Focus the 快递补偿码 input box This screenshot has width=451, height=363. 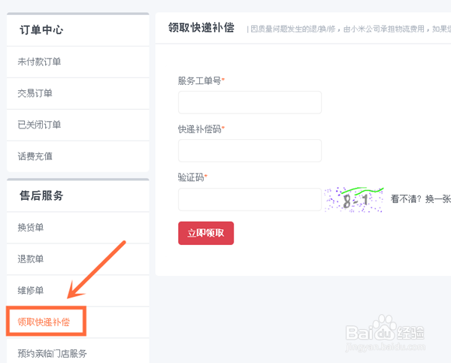coord(250,151)
